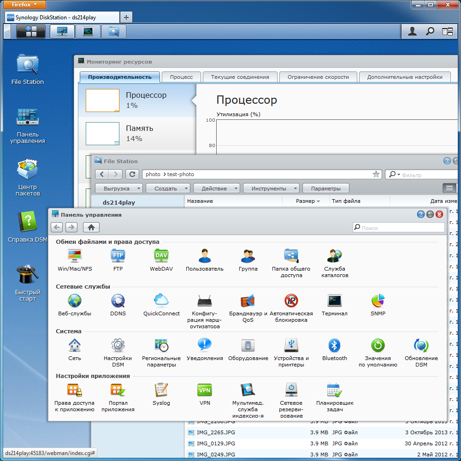The height and width of the screenshot is (461, 461).
Task: Open Уведомления notifications settings
Action: (x=205, y=349)
